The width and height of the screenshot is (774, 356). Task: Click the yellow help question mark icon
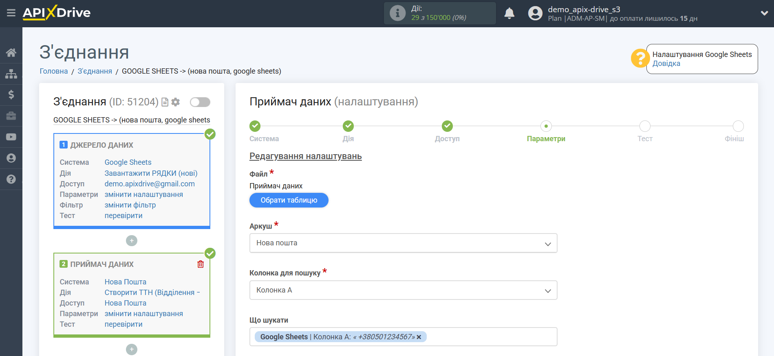pos(640,58)
